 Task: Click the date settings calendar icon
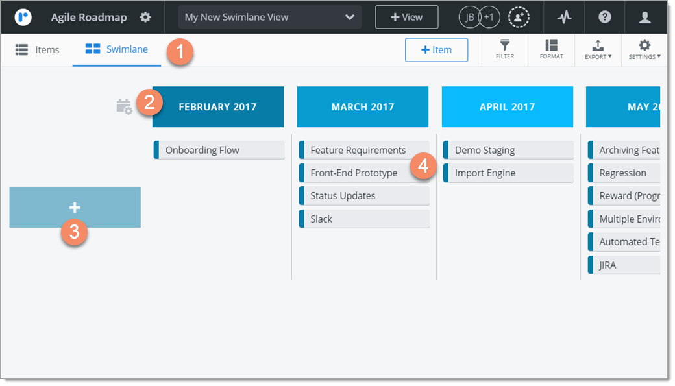point(123,106)
